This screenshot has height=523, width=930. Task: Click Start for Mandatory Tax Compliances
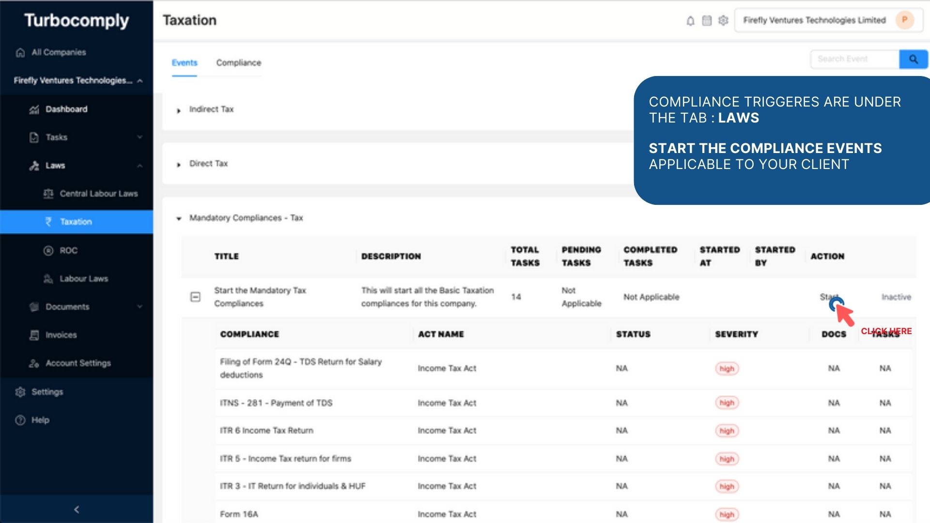pyautogui.click(x=828, y=297)
